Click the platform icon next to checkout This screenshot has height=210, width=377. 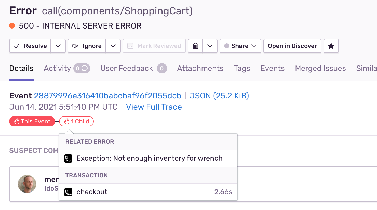point(68,192)
